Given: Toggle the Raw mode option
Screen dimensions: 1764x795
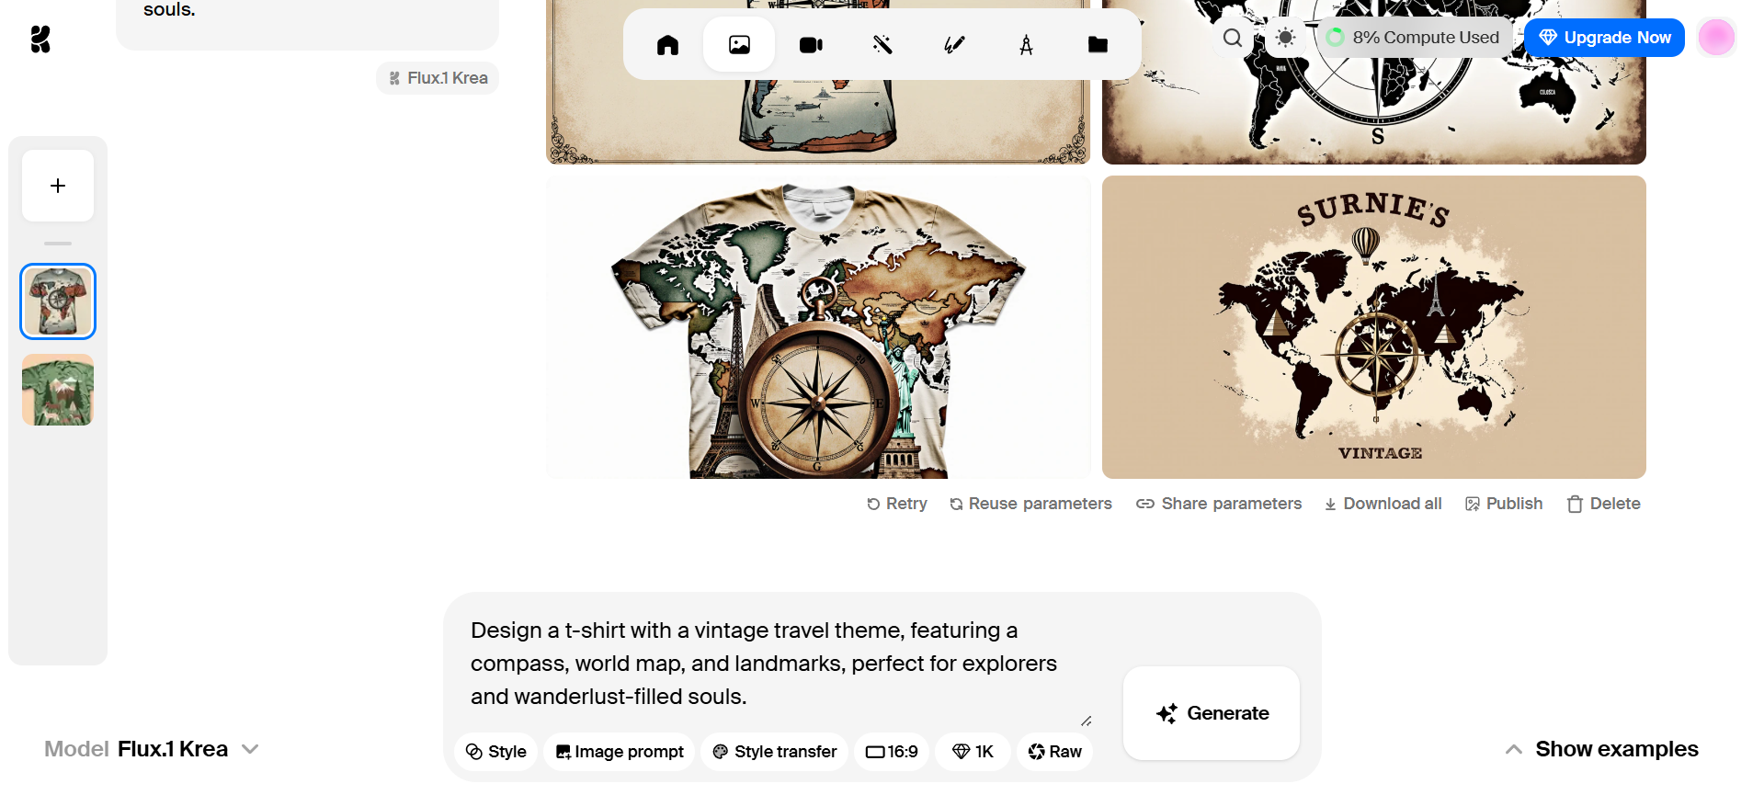Looking at the screenshot, I should pos(1054,752).
